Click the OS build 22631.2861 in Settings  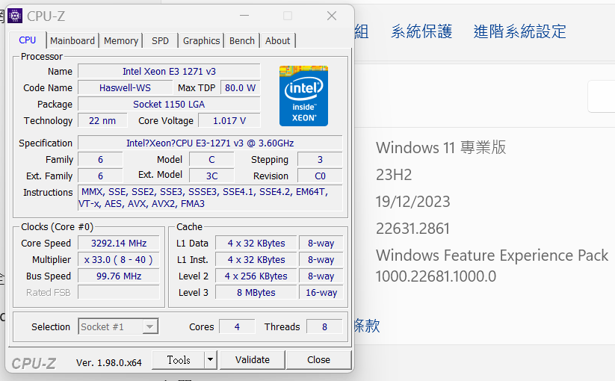click(x=412, y=229)
